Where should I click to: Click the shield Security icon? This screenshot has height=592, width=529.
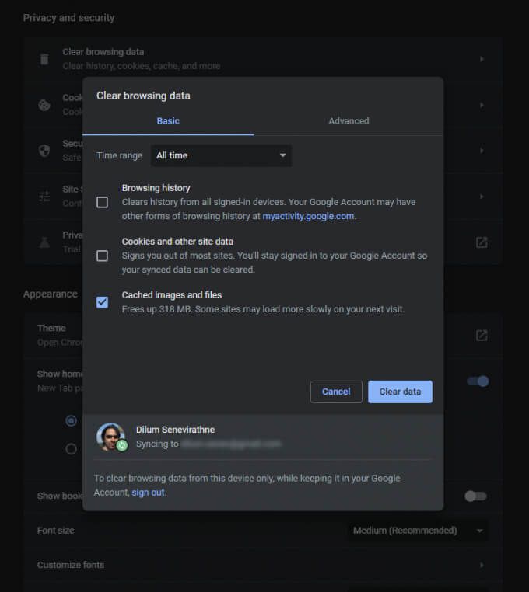point(44,151)
